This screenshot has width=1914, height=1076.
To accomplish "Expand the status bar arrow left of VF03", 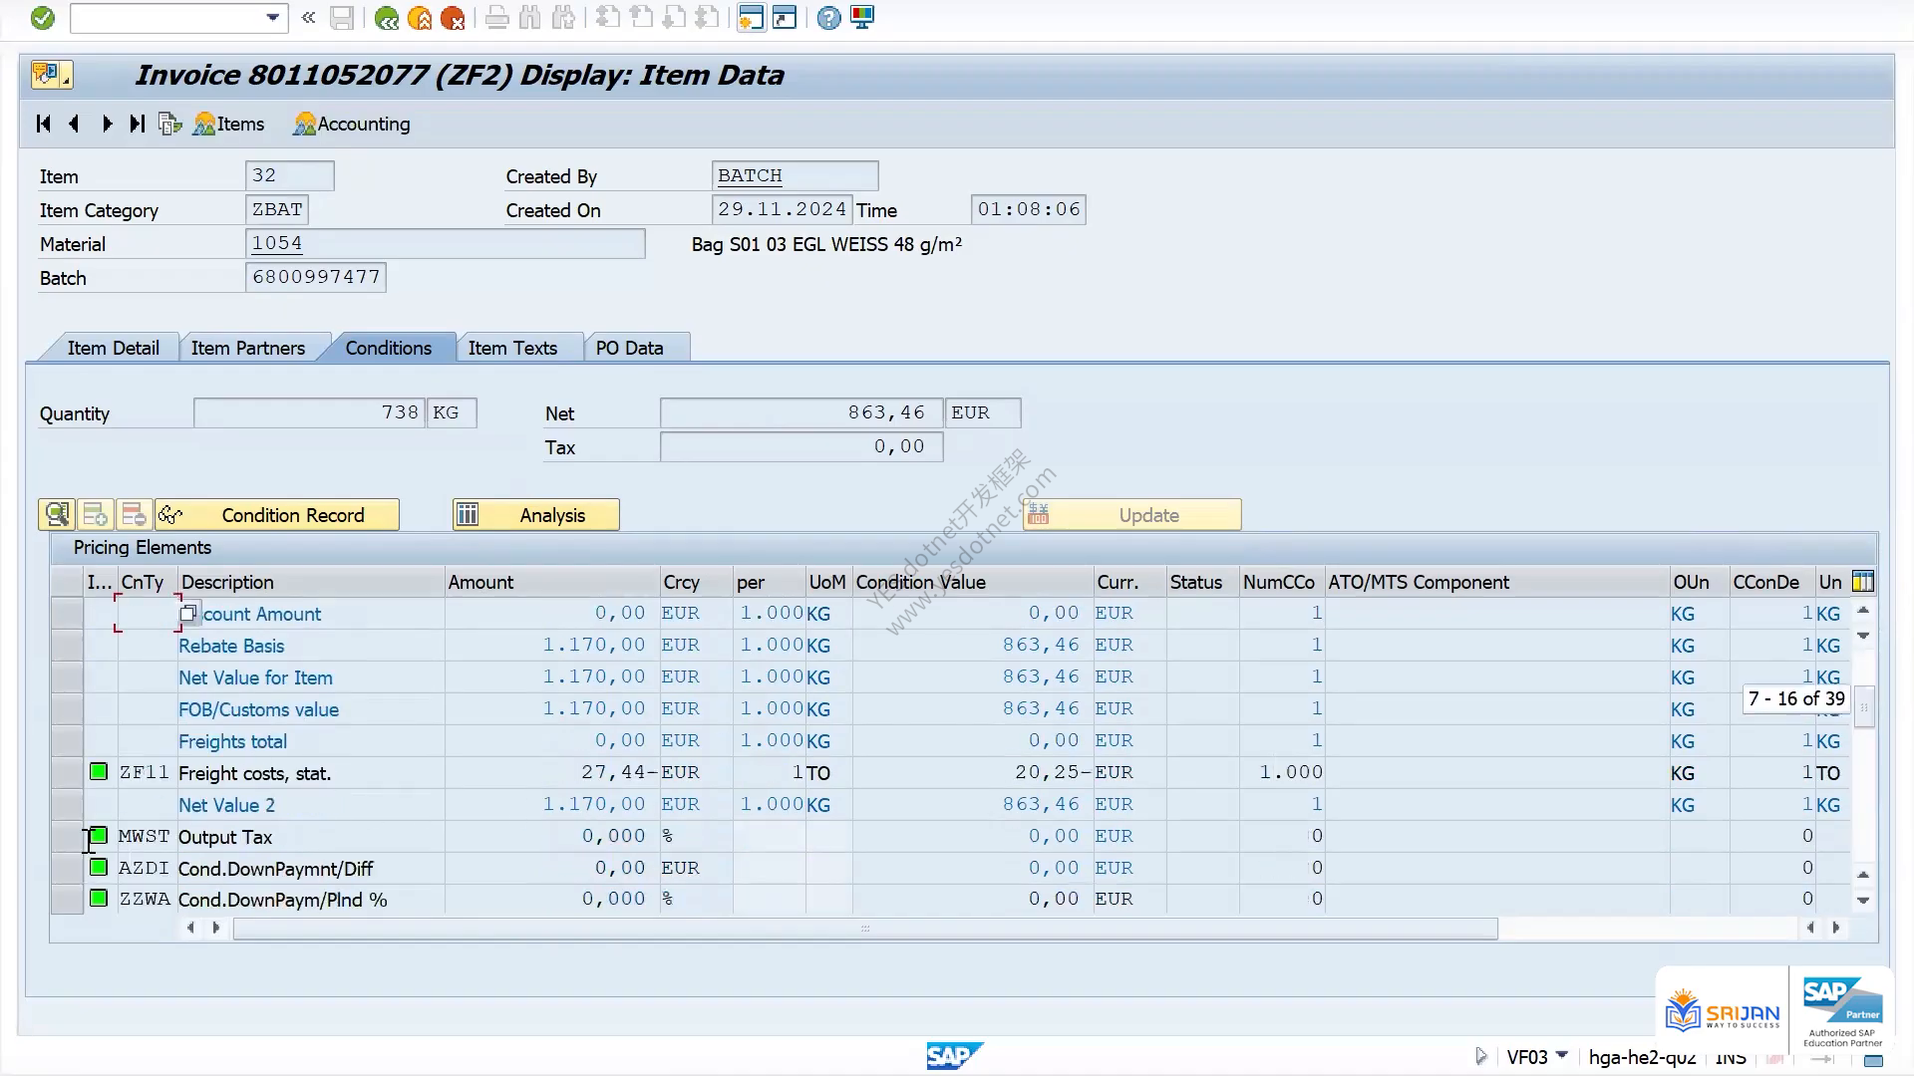I will tap(1480, 1056).
